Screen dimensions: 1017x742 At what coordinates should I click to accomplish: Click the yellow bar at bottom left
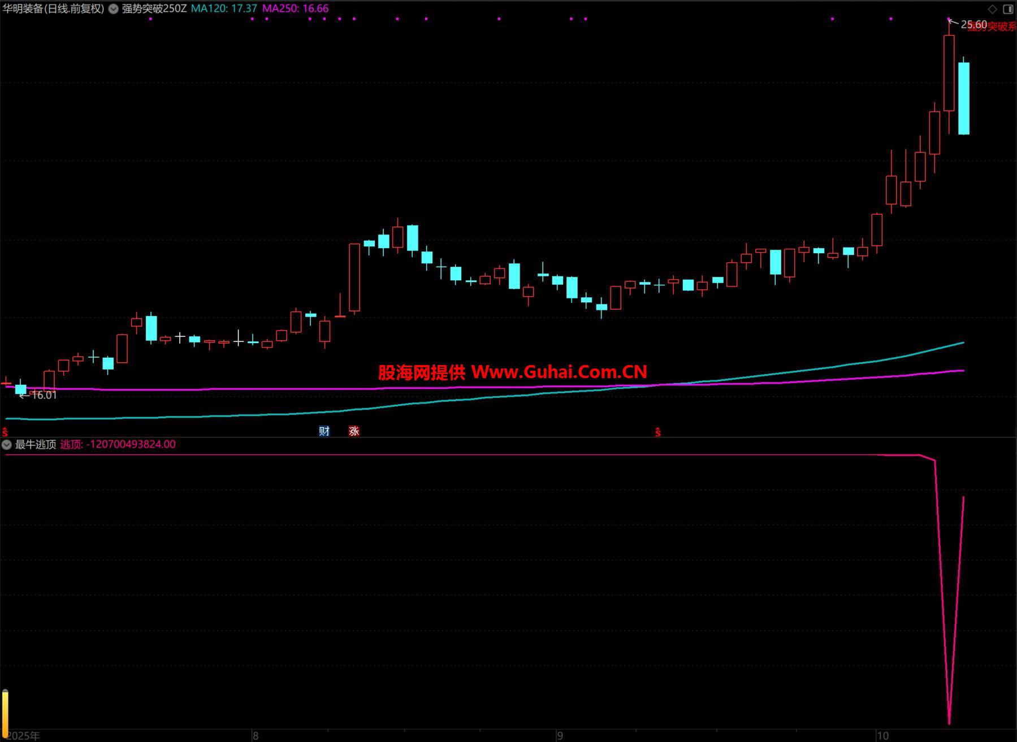click(5, 710)
